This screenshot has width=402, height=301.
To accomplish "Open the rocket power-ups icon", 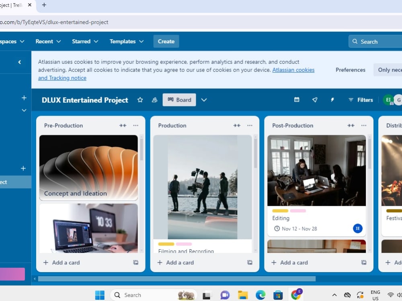I will 315,100.
